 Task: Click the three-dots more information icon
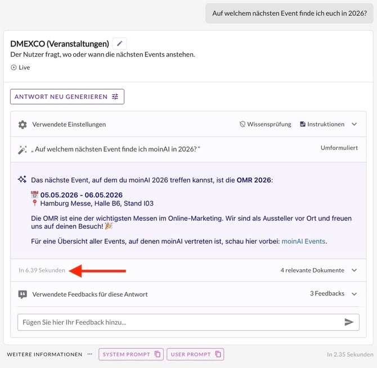tap(89, 355)
